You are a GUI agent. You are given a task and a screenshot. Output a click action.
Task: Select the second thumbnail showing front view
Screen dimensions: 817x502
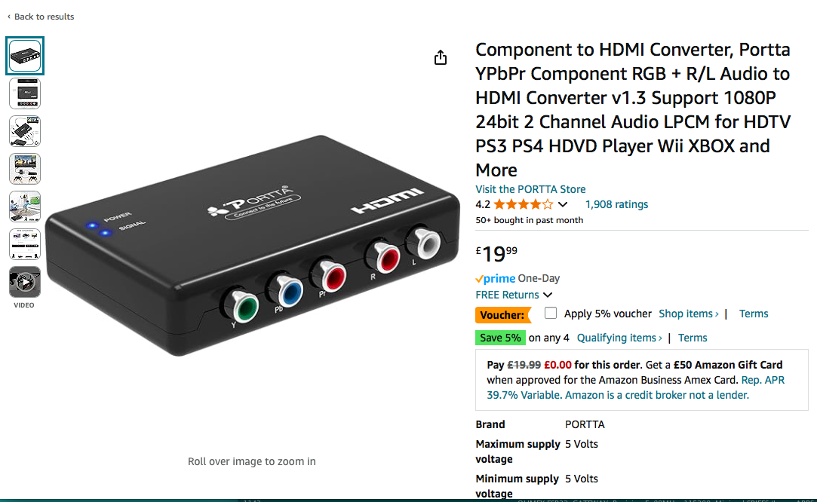point(24,93)
